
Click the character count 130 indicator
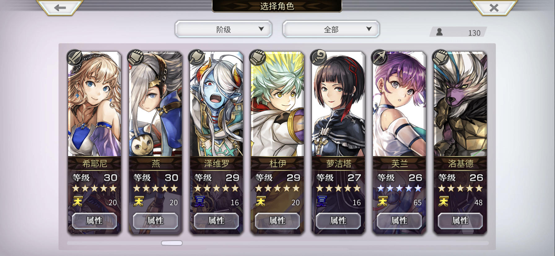pos(458,32)
